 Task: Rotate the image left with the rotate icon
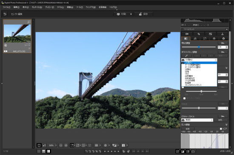coord(124,151)
